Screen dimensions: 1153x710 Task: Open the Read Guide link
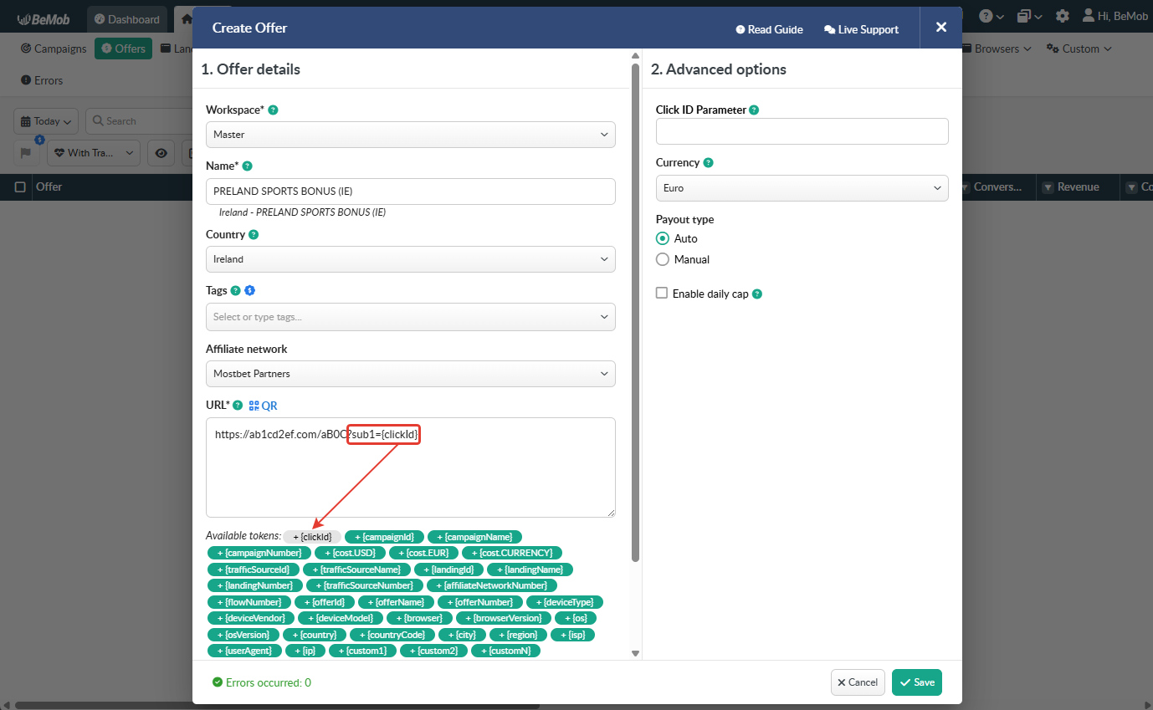[769, 29]
